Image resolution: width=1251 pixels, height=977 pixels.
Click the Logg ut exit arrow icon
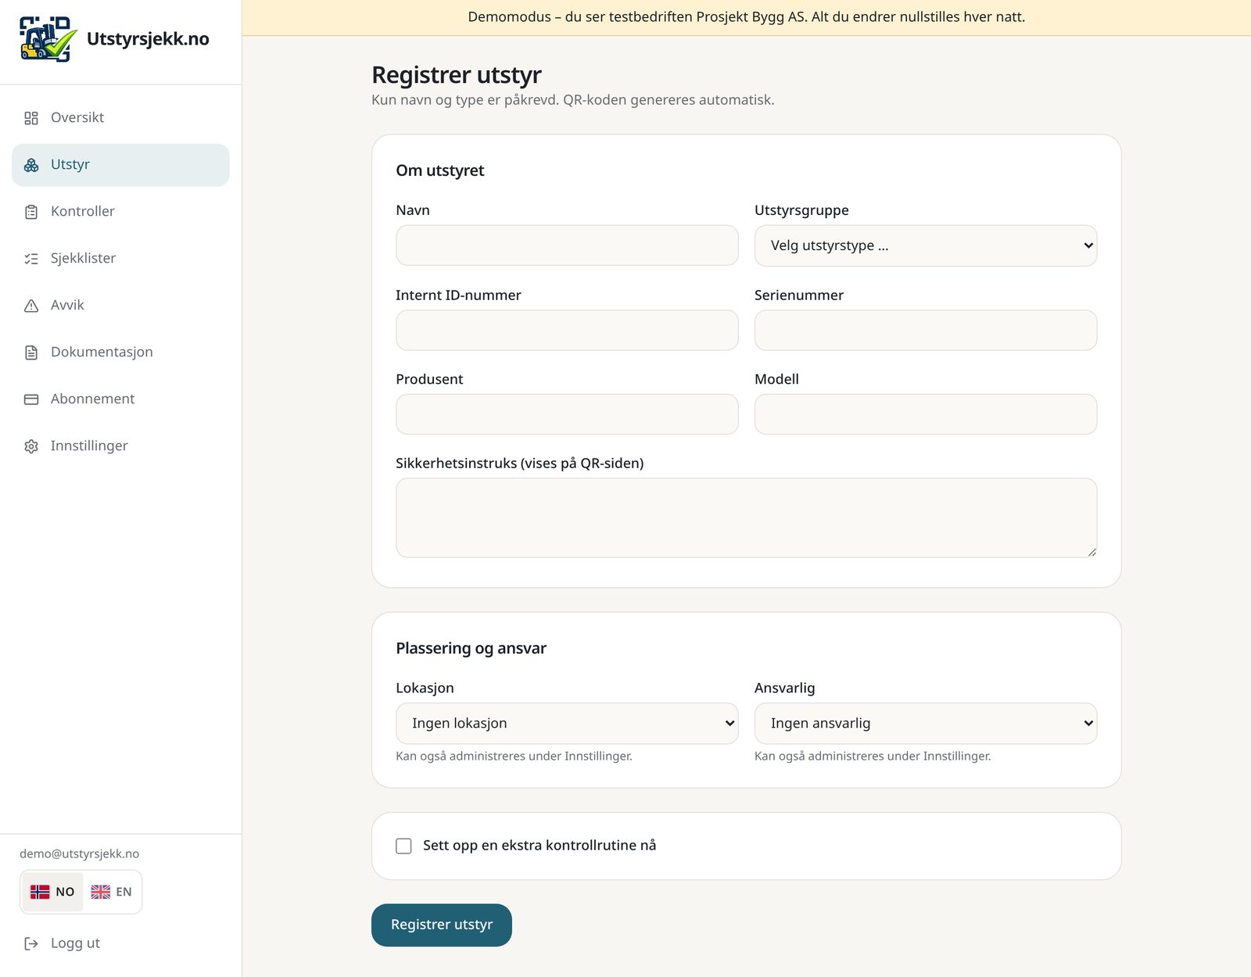31,943
